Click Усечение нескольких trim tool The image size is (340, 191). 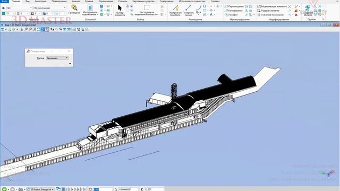tap(270, 15)
